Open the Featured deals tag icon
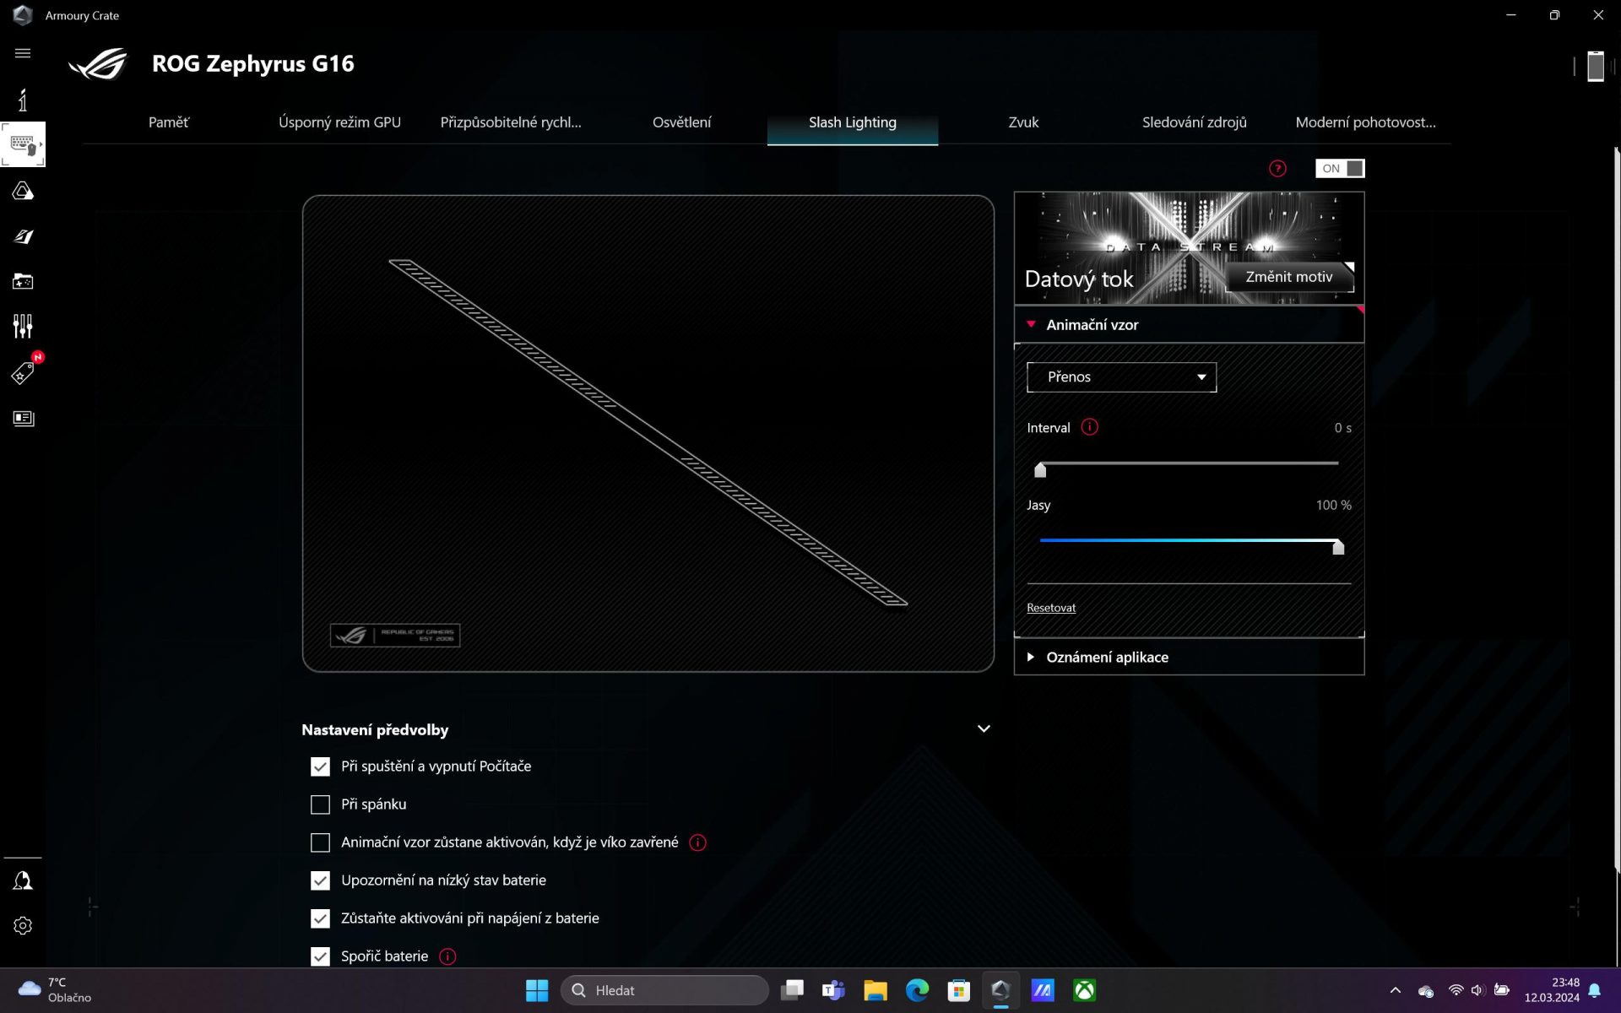Screen dimensions: 1621x1013 click(x=23, y=372)
